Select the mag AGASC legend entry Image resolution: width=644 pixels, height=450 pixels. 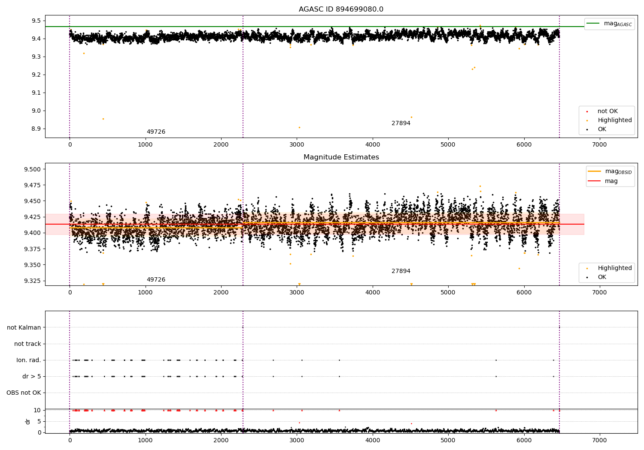pyautogui.click(x=609, y=24)
